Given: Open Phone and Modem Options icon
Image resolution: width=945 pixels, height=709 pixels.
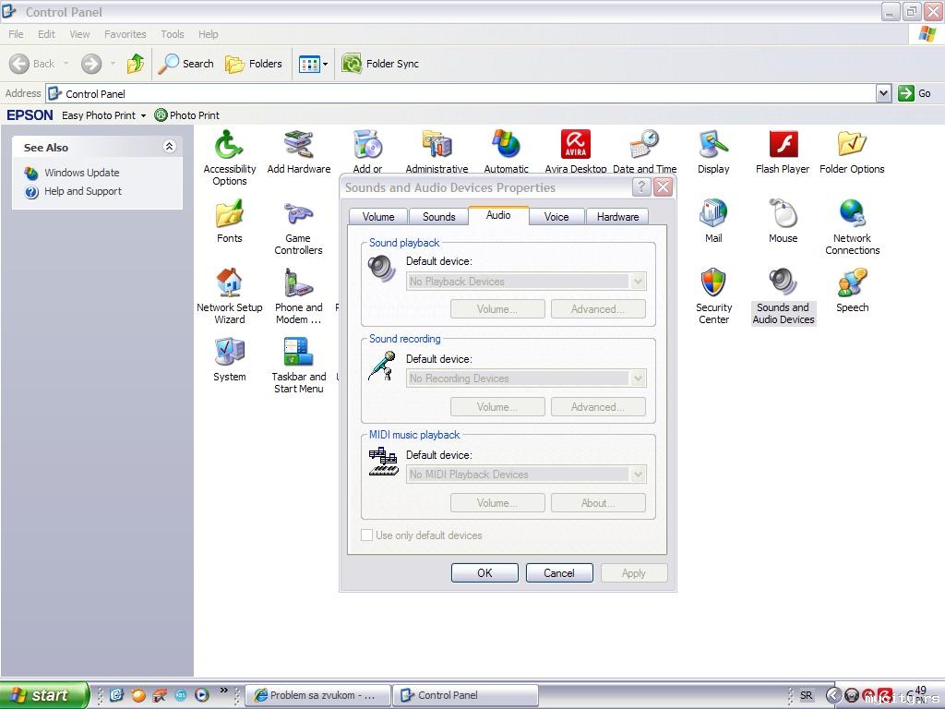Looking at the screenshot, I should tap(298, 296).
